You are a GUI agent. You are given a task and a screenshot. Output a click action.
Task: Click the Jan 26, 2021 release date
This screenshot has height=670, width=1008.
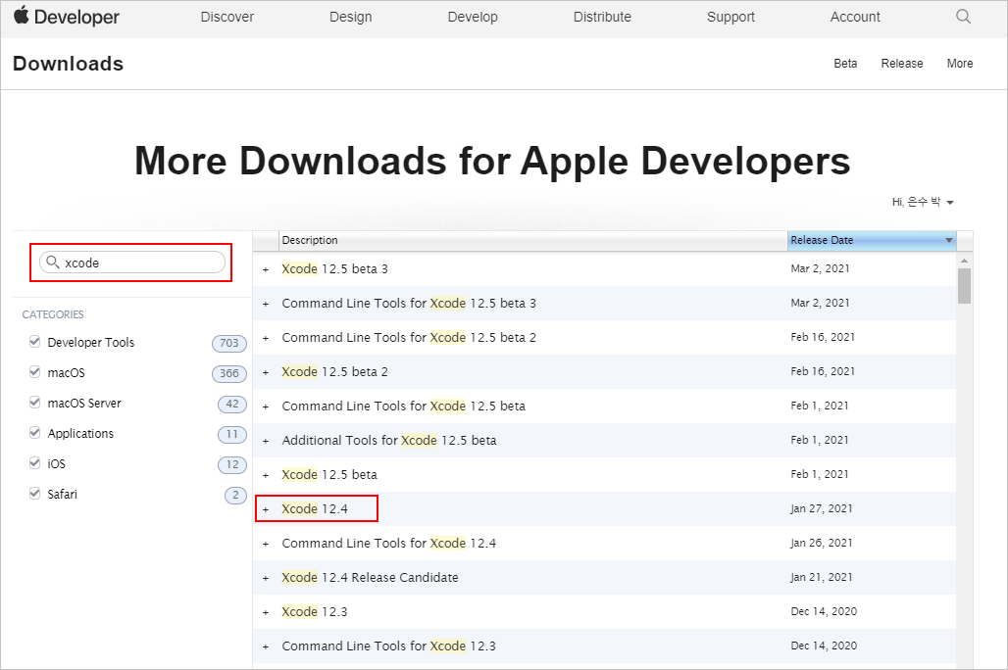coord(821,543)
